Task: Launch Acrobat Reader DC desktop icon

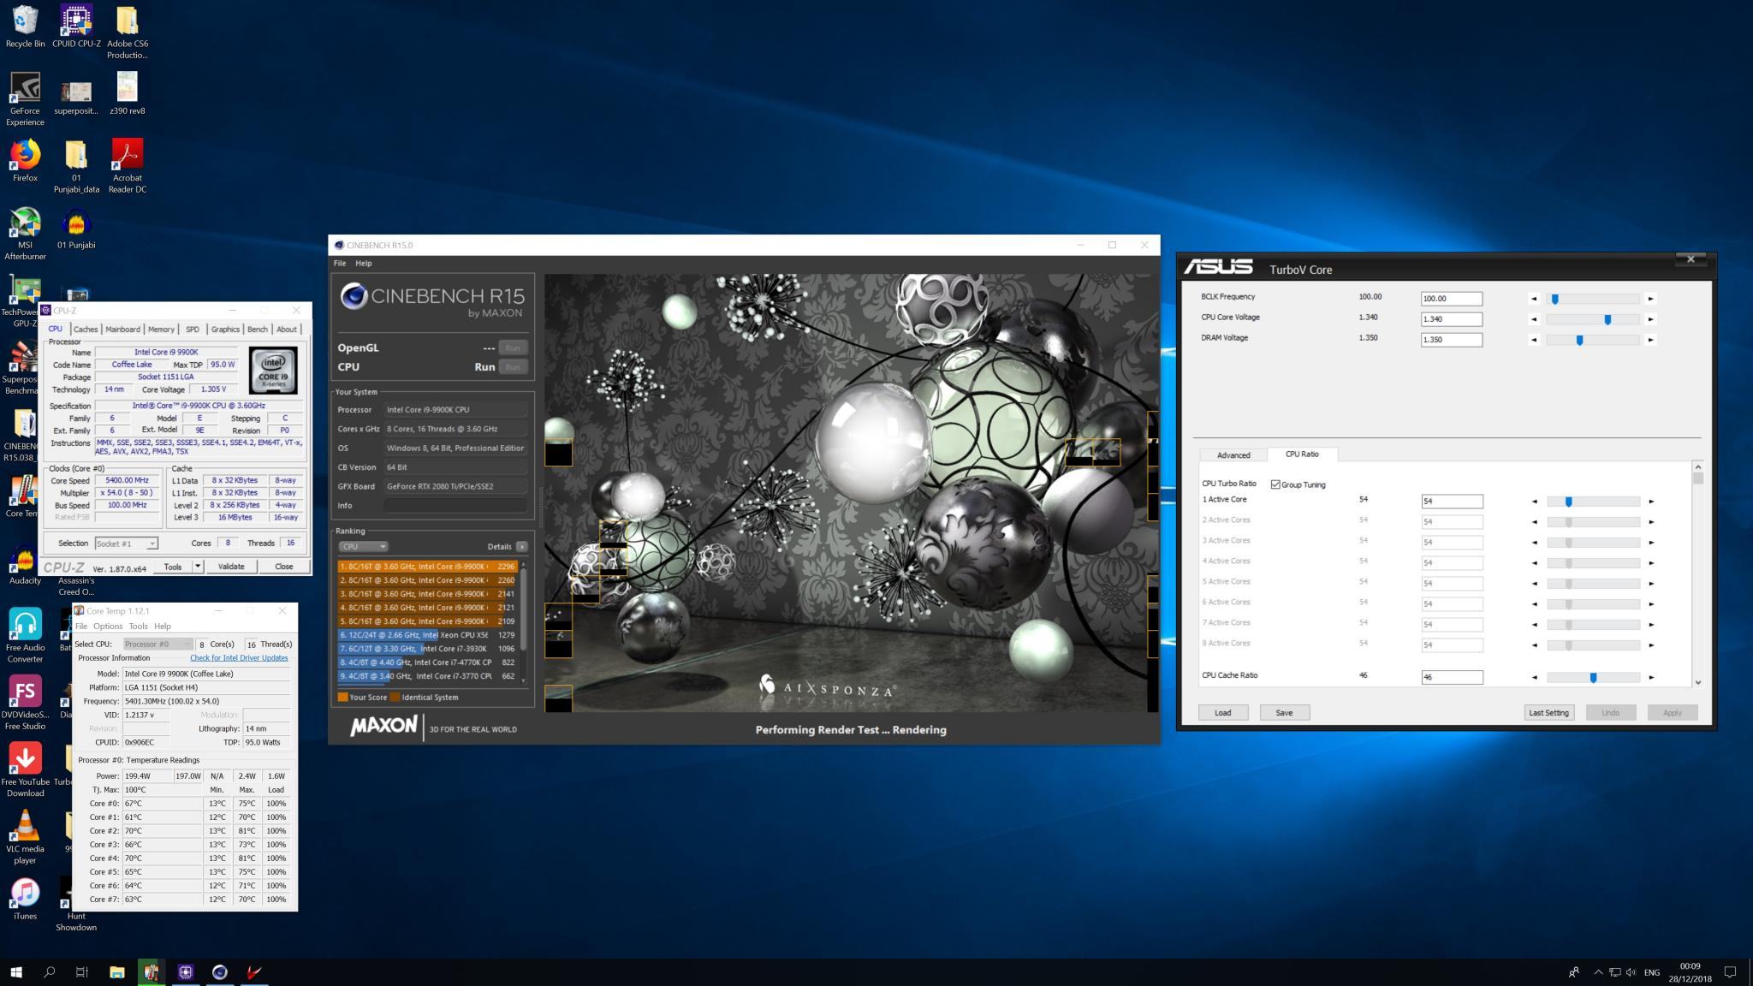Action: 127,166
